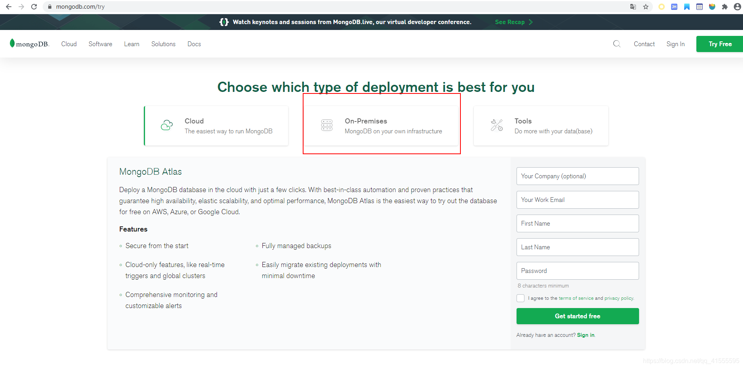The width and height of the screenshot is (743, 368).
Task: Bookmark this page with the star icon
Action: coord(646,7)
